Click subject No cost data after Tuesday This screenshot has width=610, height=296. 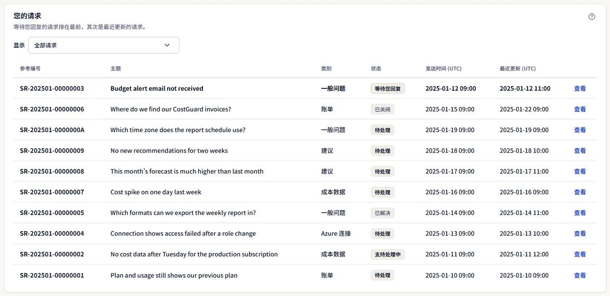coord(194,254)
